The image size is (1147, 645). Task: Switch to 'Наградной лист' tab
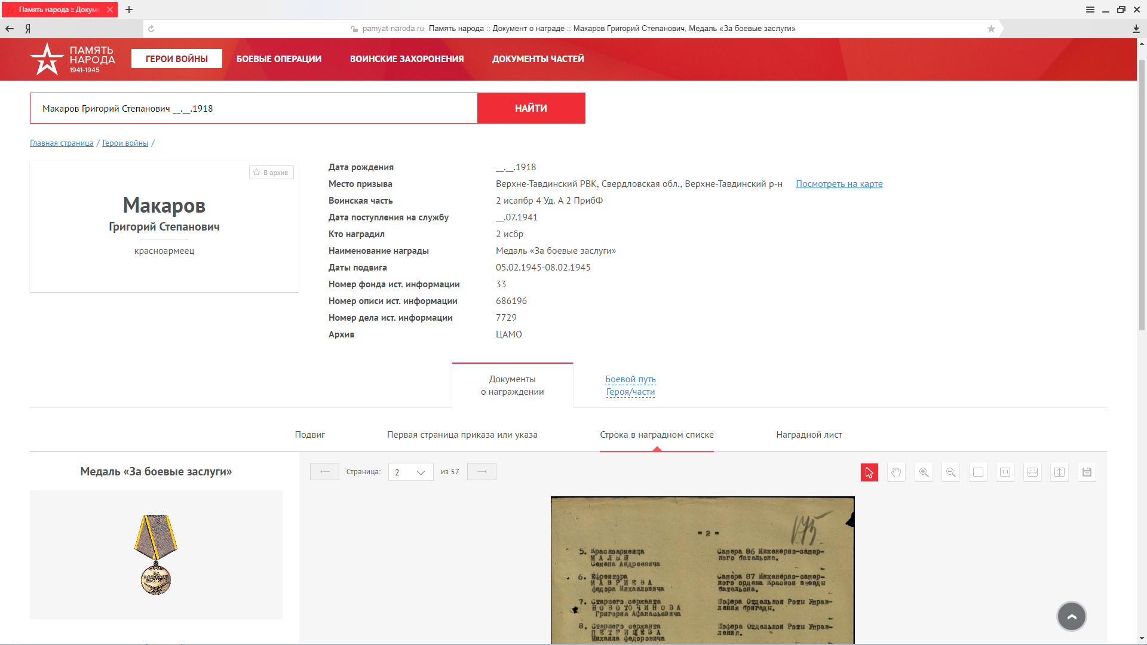[809, 435]
